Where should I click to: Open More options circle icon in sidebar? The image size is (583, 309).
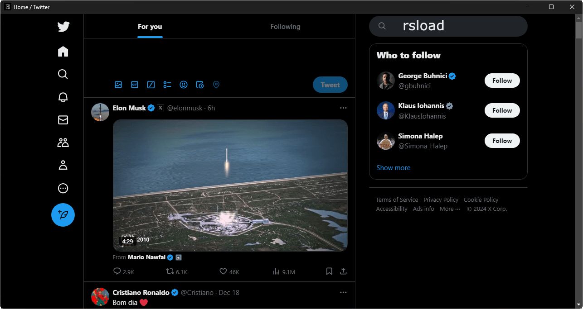point(63,188)
